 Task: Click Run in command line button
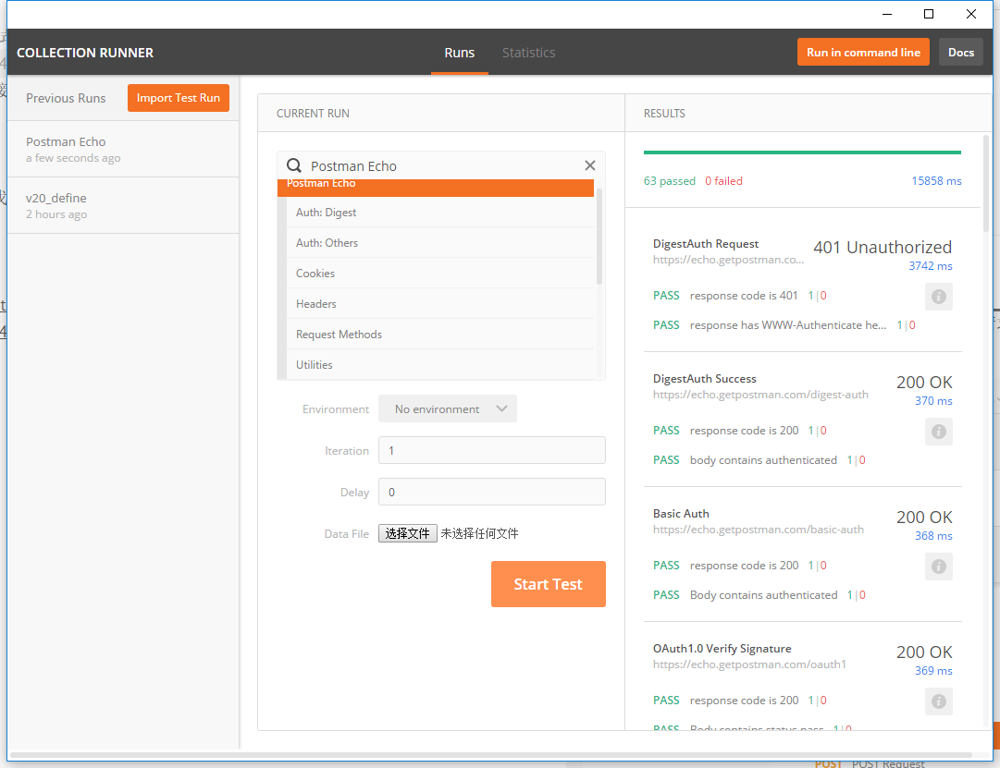coord(862,53)
